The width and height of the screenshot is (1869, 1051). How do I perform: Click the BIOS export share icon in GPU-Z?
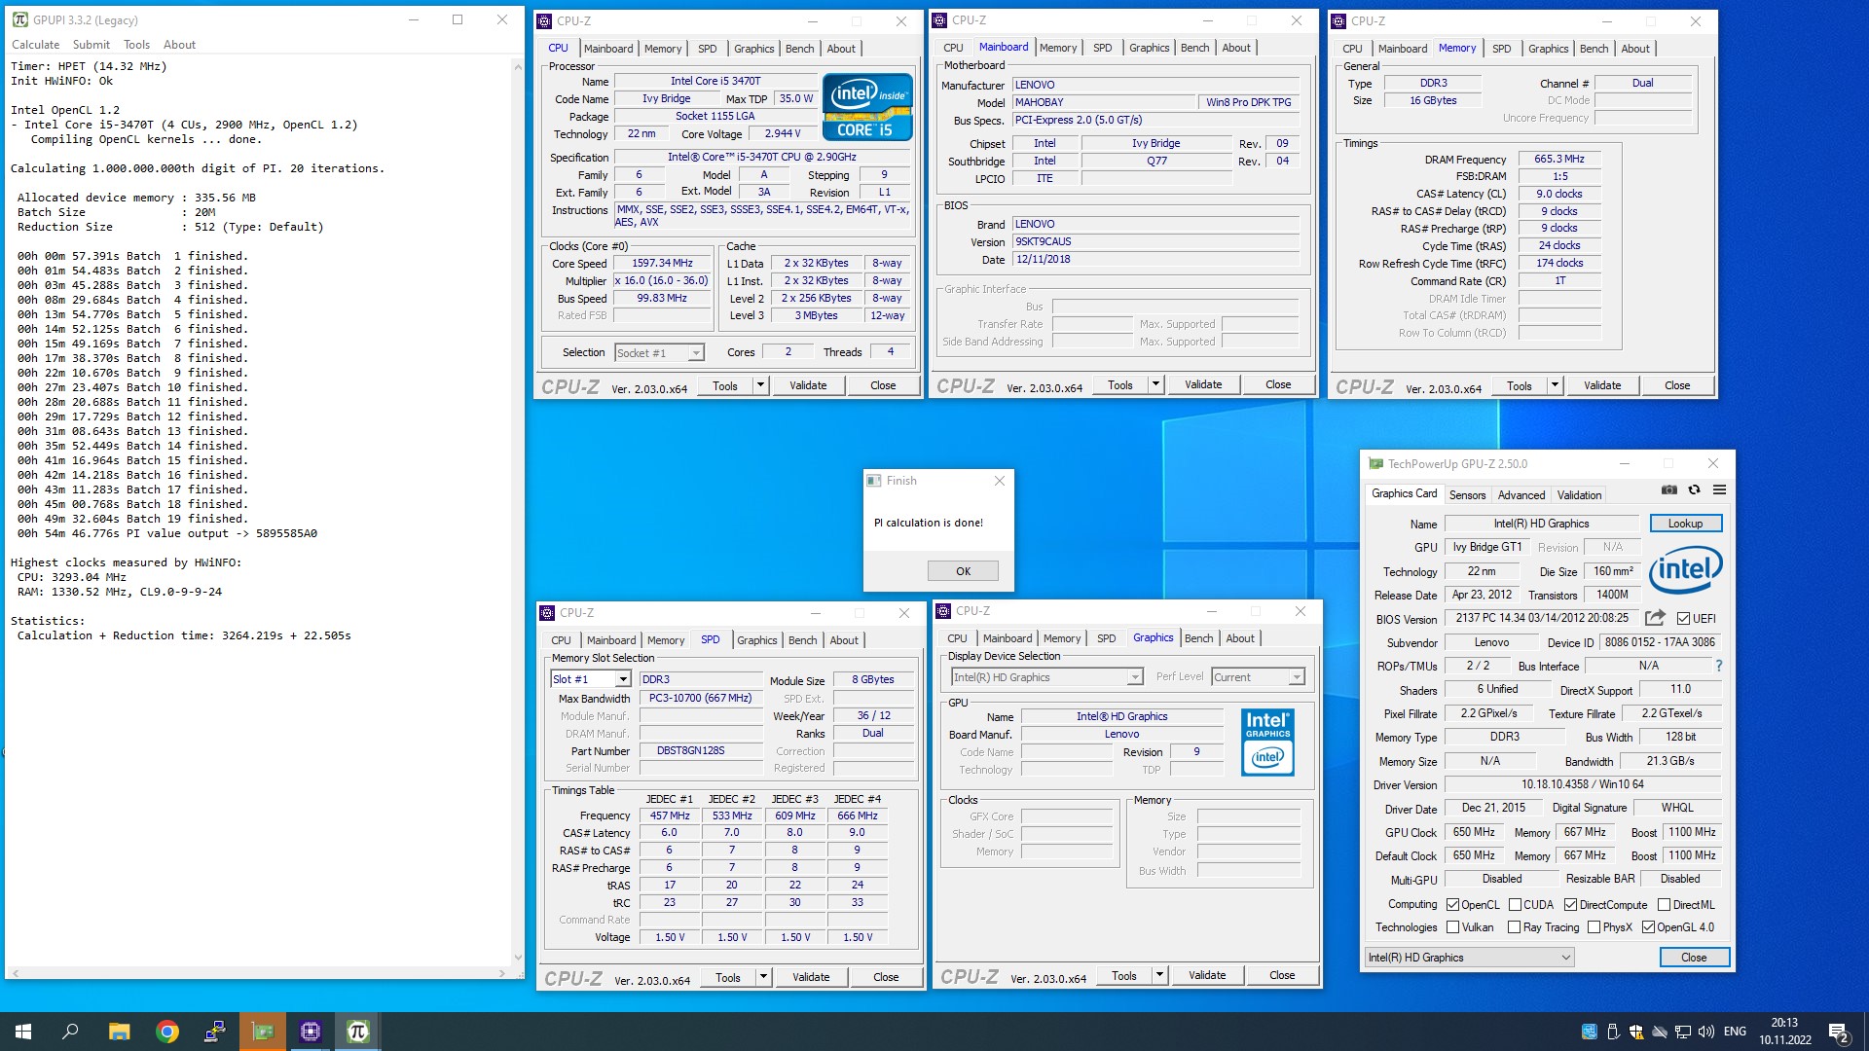click(x=1654, y=618)
